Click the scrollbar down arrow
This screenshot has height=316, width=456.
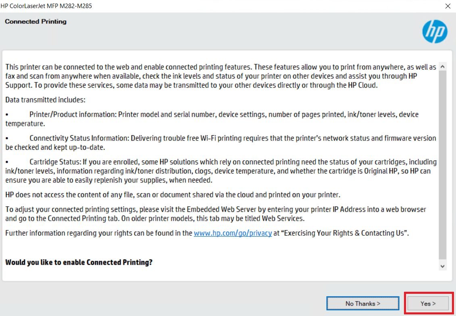pyautogui.click(x=443, y=266)
